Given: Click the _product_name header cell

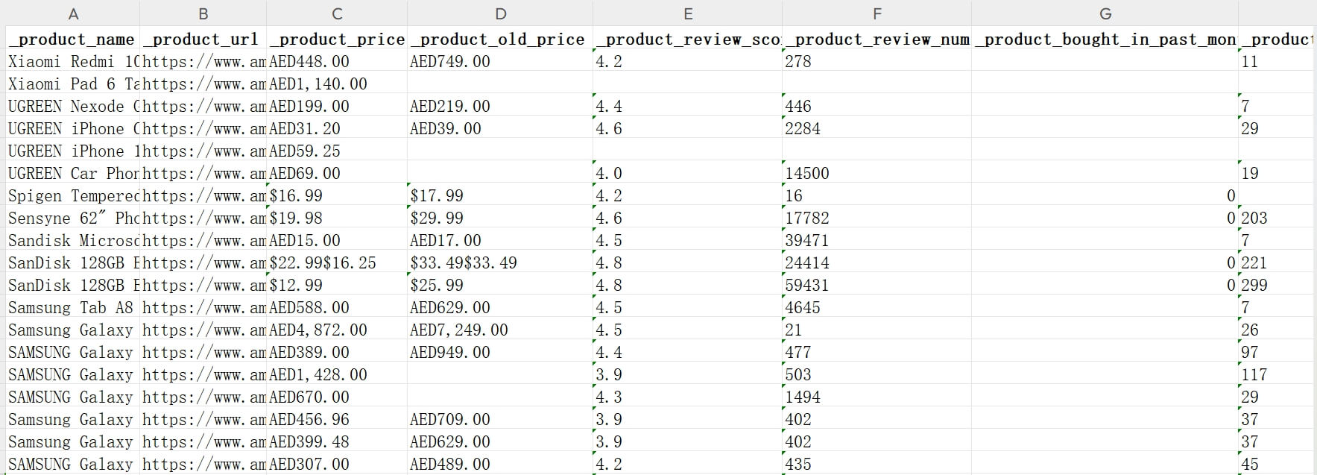Looking at the screenshot, I should [73, 39].
